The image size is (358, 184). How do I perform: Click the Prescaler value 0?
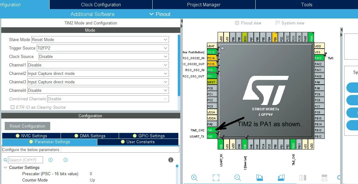click(x=91, y=174)
